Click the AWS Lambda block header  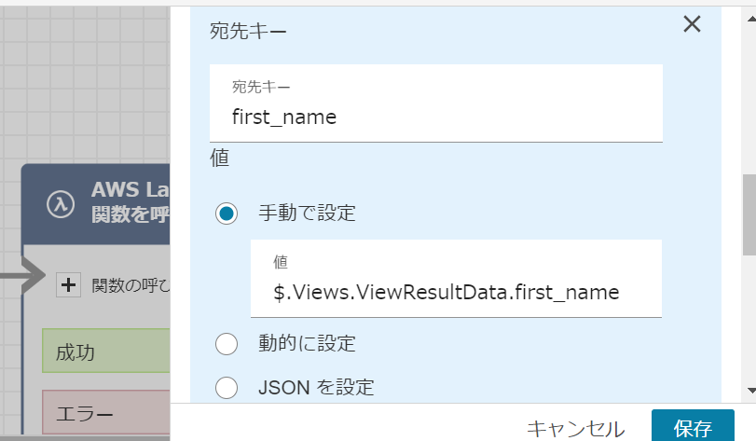(x=95, y=204)
